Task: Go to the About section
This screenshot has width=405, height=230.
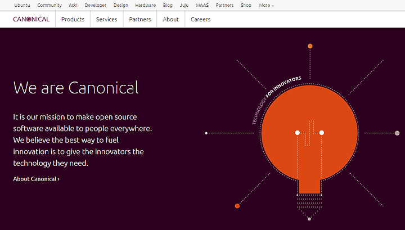Action: click(x=171, y=19)
